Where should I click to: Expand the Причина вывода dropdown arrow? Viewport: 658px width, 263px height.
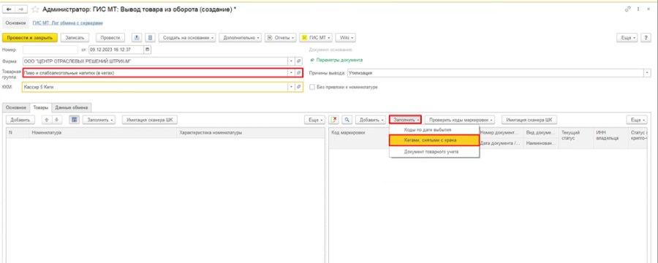click(x=647, y=73)
